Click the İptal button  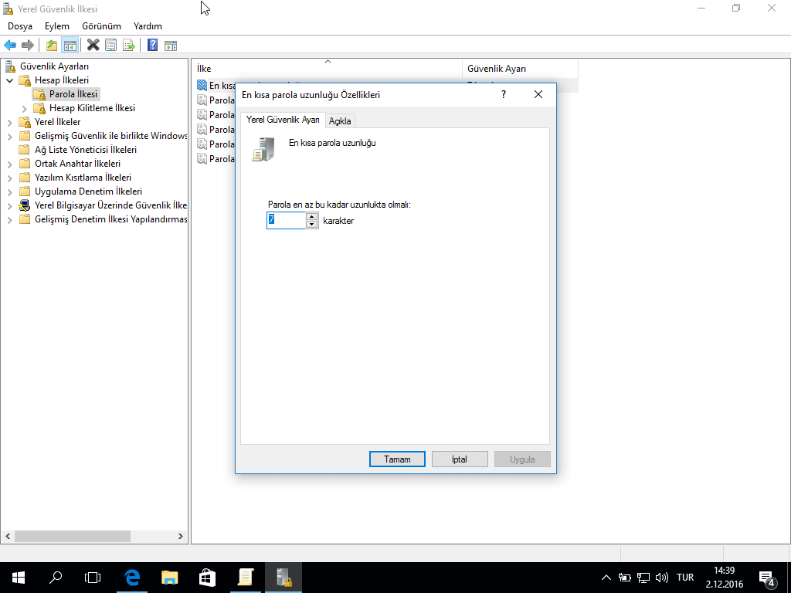460,459
